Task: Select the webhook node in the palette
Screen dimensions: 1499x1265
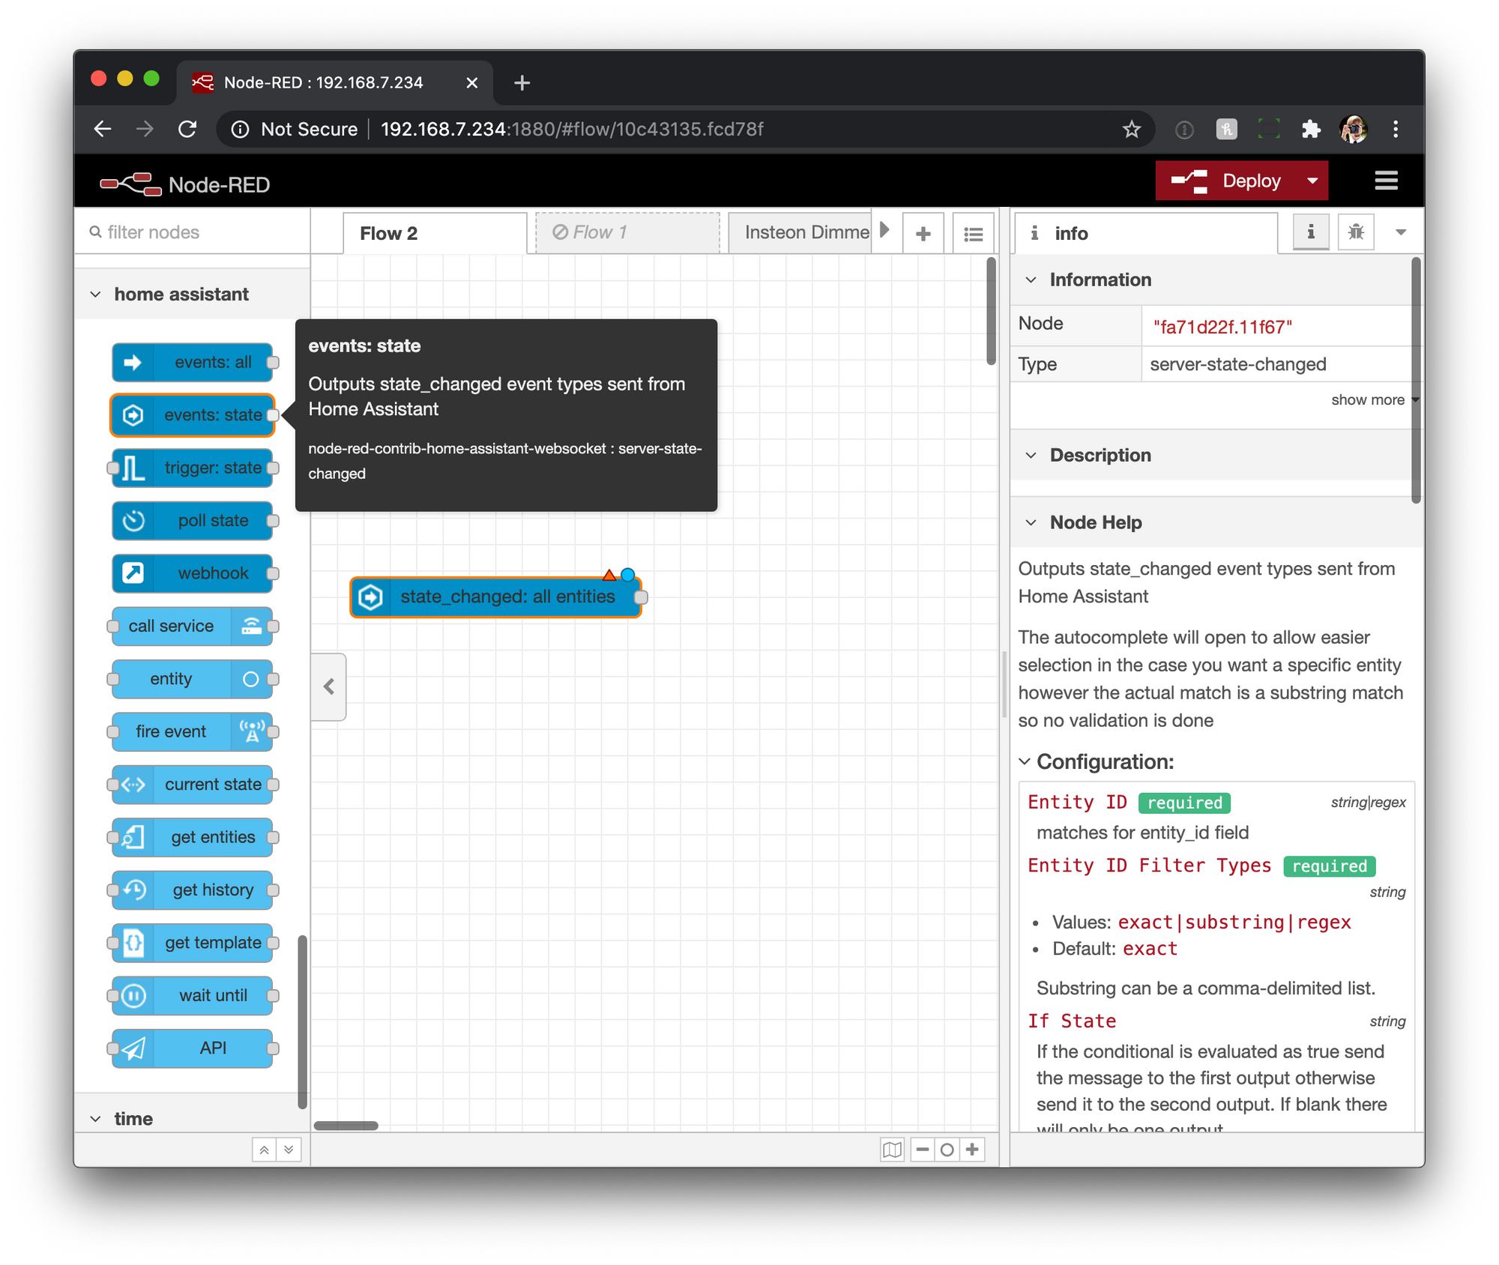Action: click(193, 573)
